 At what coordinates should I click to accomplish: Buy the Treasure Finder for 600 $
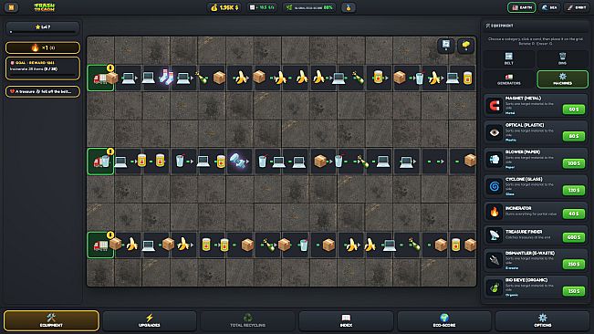tap(574, 237)
